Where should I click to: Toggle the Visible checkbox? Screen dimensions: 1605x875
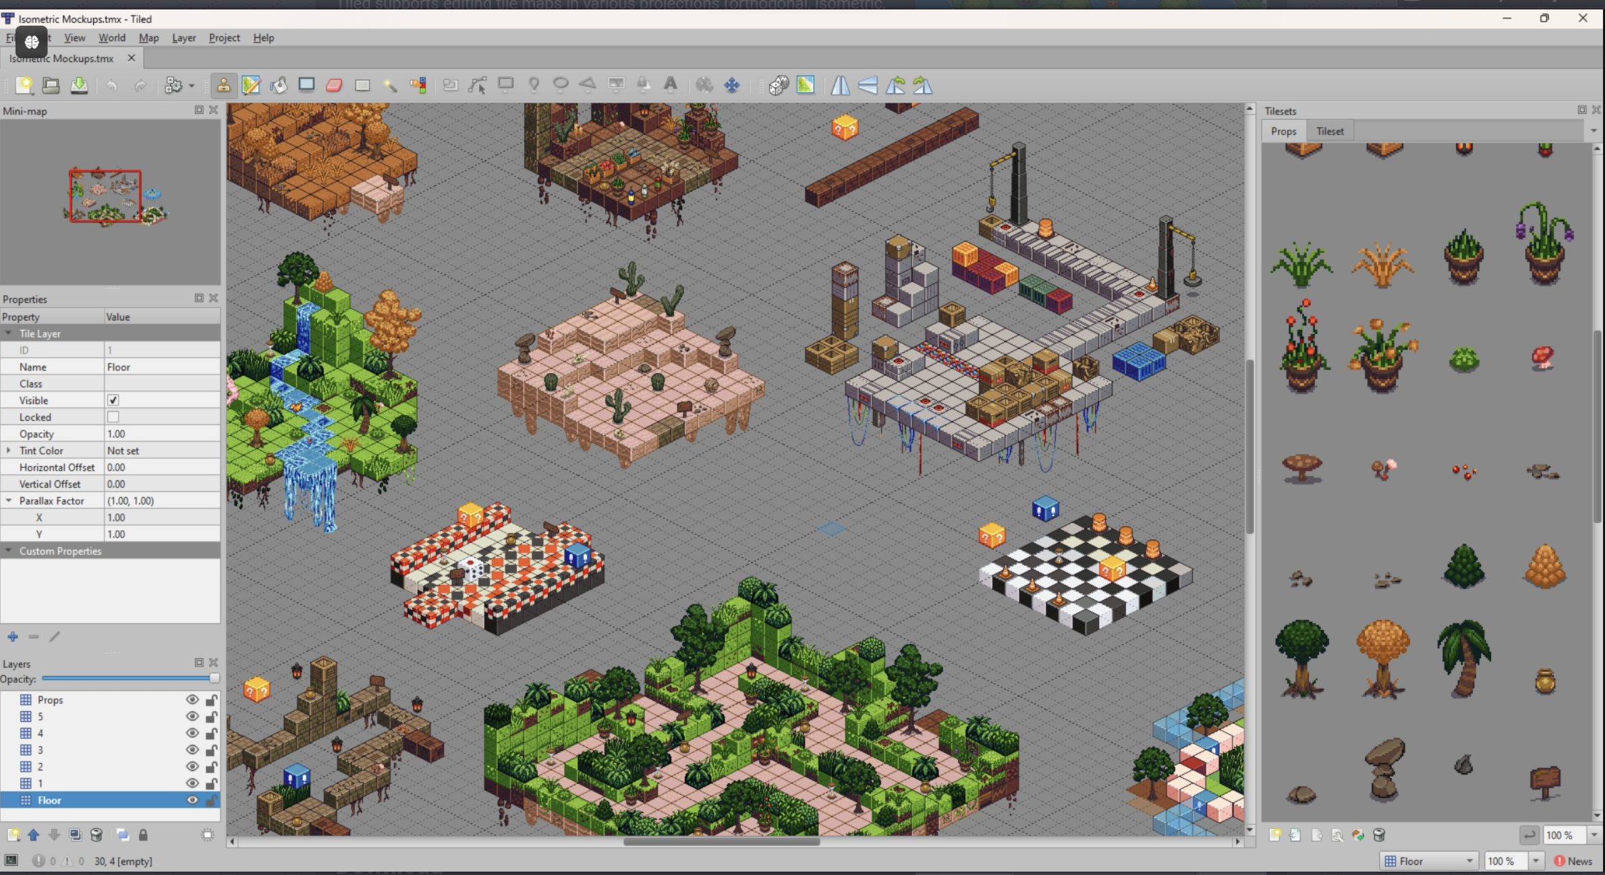[113, 400]
